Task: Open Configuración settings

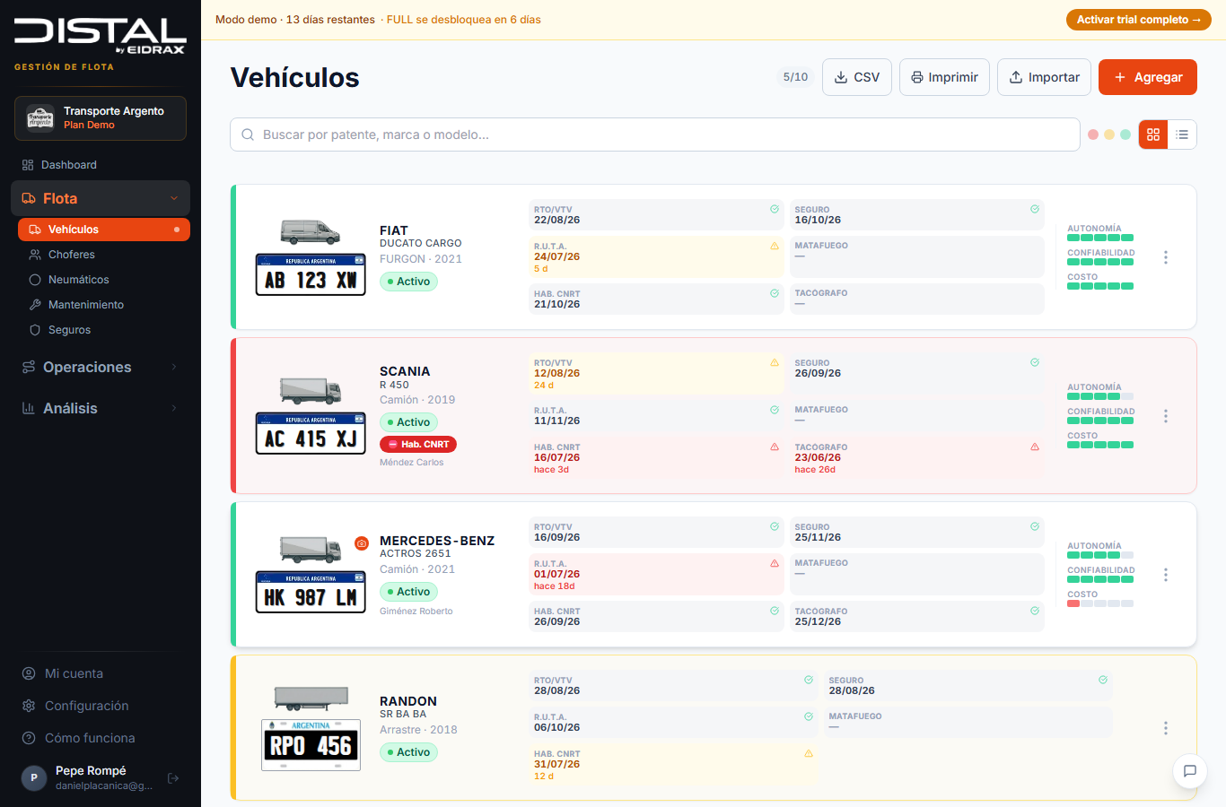Action: click(101, 706)
